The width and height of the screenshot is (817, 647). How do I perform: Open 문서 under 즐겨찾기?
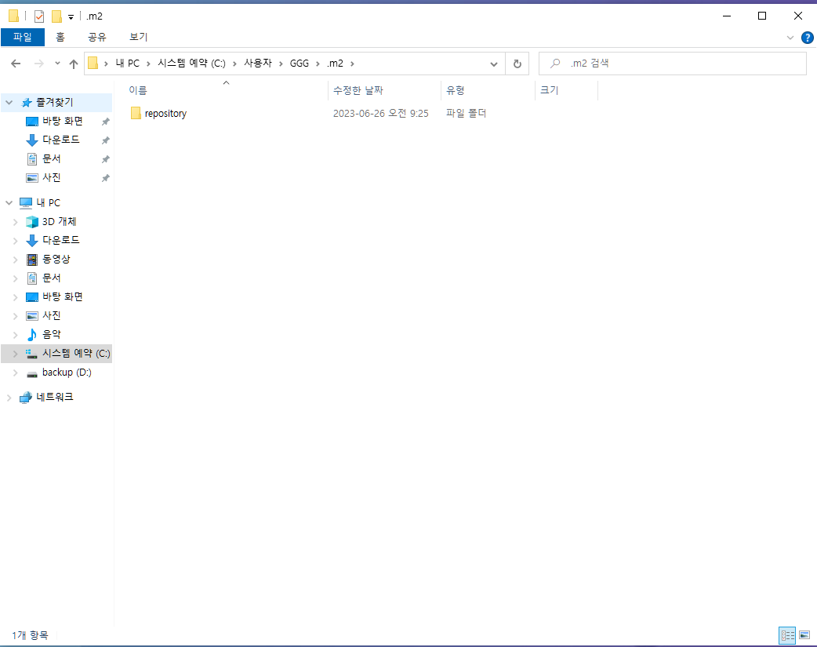click(51, 158)
